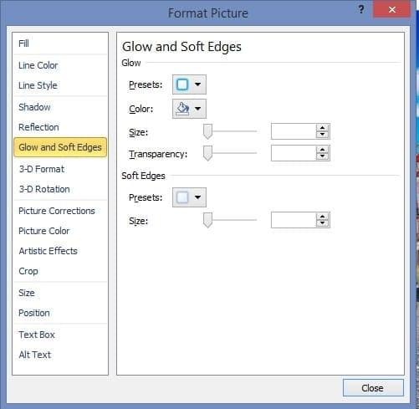Expand the Soft Edges Presets dropdown arrow
The image size is (419, 409).
[x=197, y=197]
